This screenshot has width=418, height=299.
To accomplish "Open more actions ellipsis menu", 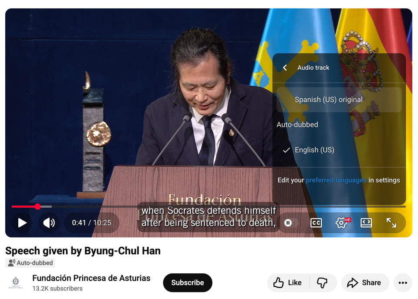I will [x=402, y=282].
